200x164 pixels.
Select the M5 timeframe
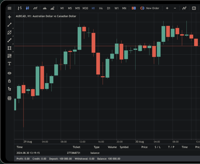pos(70,8)
